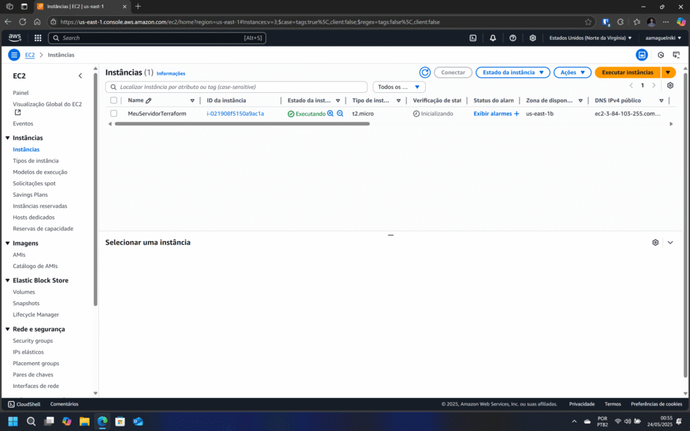Click the horizontal table scrollbar

pos(242,124)
